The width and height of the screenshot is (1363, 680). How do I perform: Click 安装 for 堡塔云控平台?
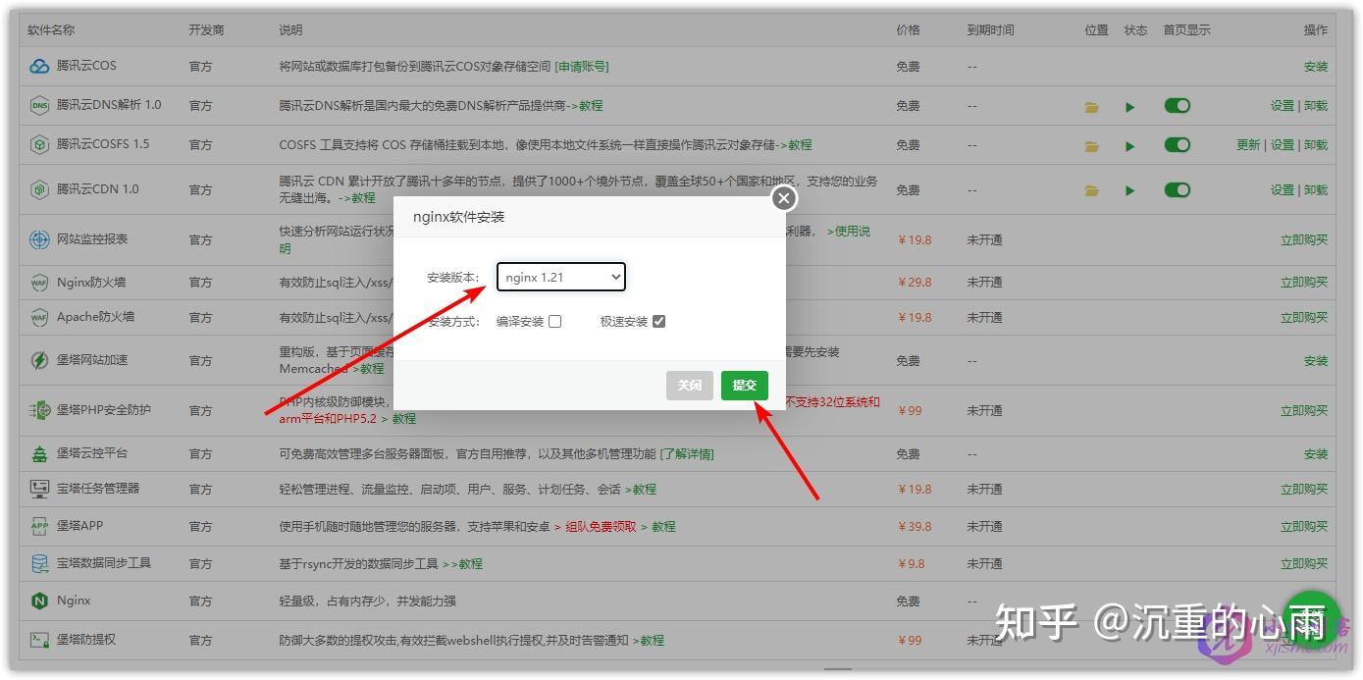pos(1316,454)
